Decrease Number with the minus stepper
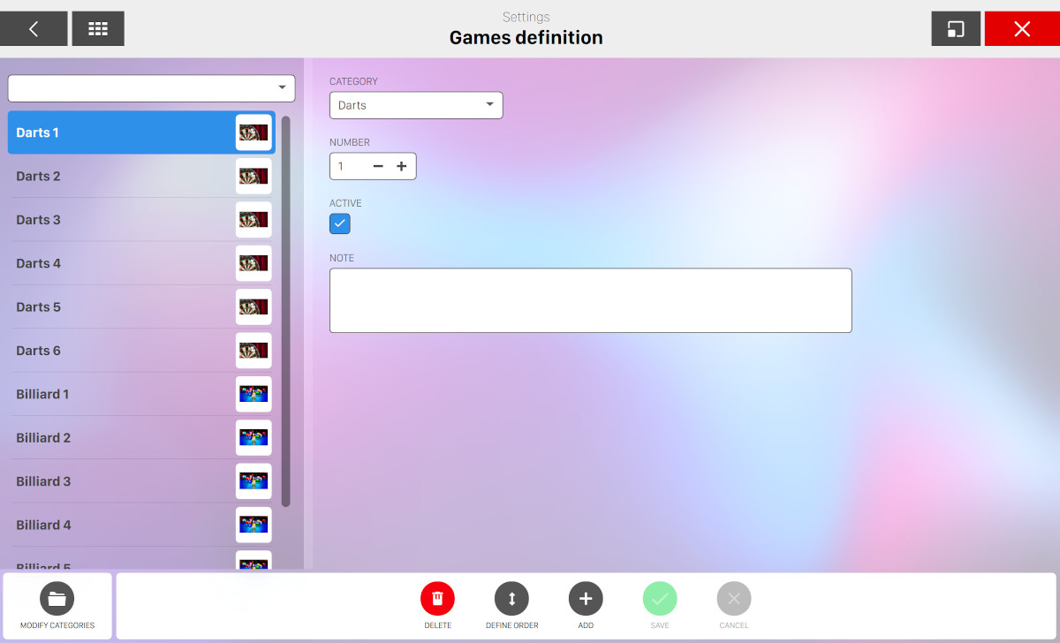Image resolution: width=1060 pixels, height=643 pixels. tap(378, 166)
